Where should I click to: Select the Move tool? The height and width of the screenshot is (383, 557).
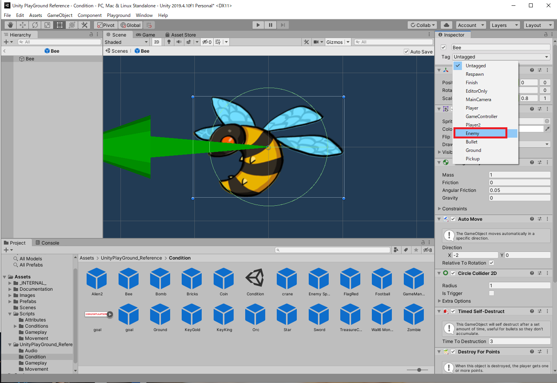point(23,25)
